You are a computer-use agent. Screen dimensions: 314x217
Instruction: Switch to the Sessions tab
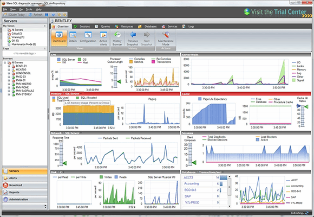tap(82, 27)
